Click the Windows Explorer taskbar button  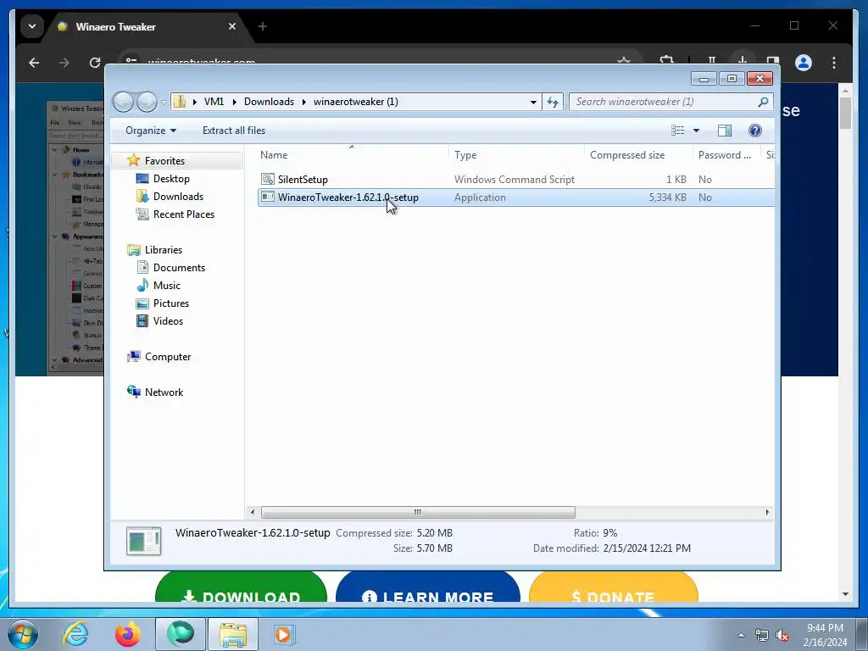point(233,634)
